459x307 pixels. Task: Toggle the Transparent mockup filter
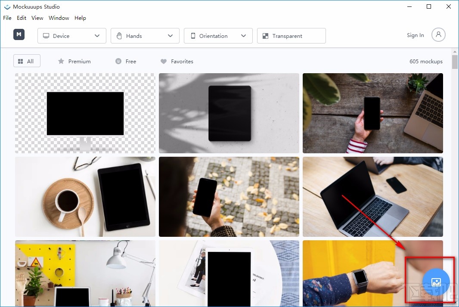(291, 36)
